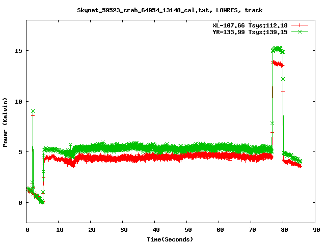
Task: Click x-axis tick label 40
Action: click(156, 230)
